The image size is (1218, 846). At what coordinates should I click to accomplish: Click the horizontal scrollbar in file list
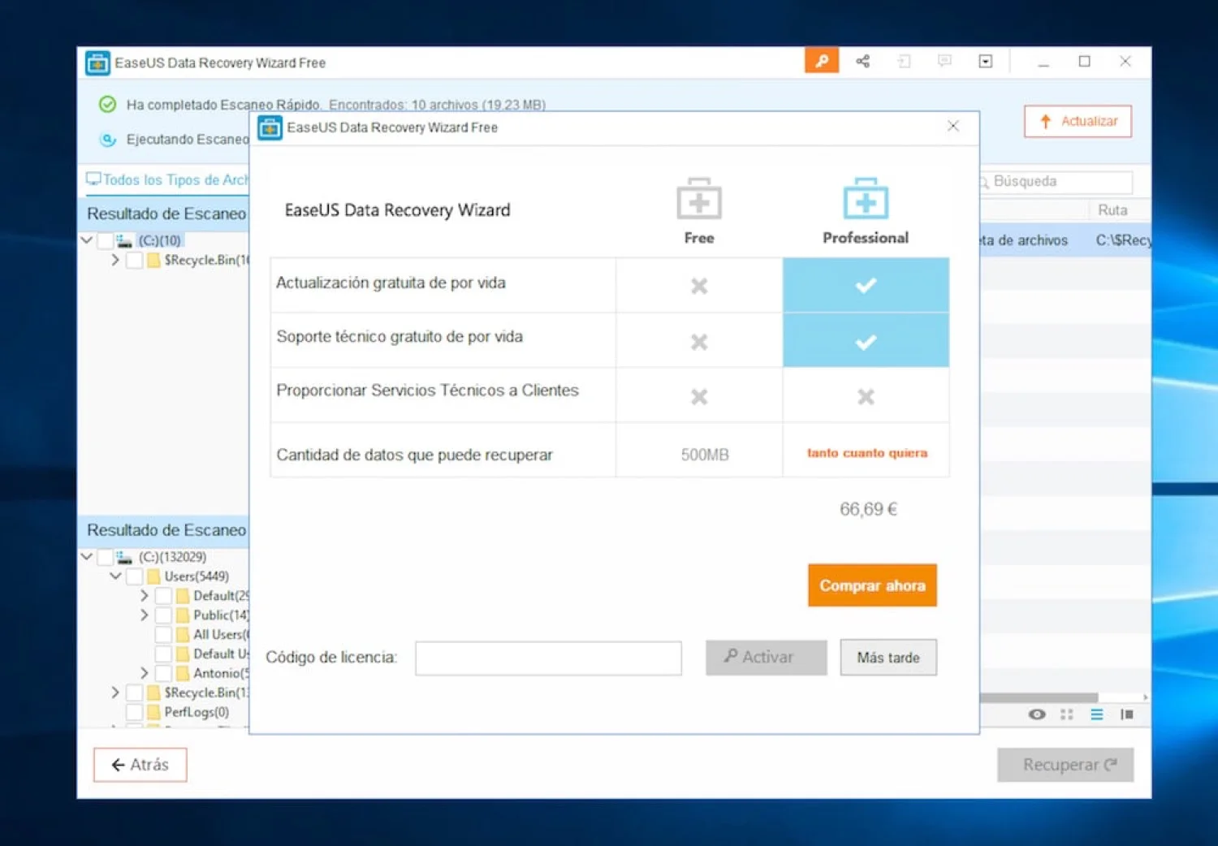[x=1039, y=697]
